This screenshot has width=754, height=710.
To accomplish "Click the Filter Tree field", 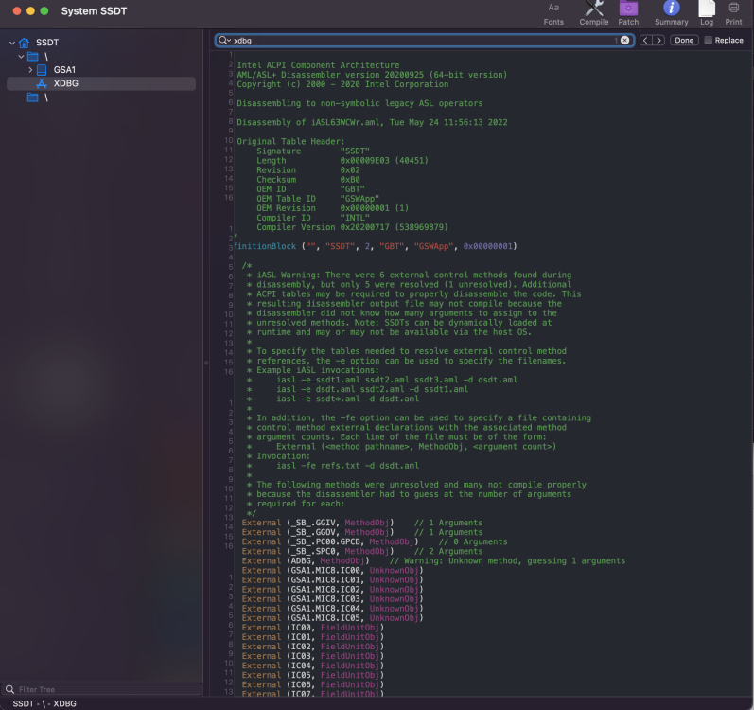I will coord(101,689).
